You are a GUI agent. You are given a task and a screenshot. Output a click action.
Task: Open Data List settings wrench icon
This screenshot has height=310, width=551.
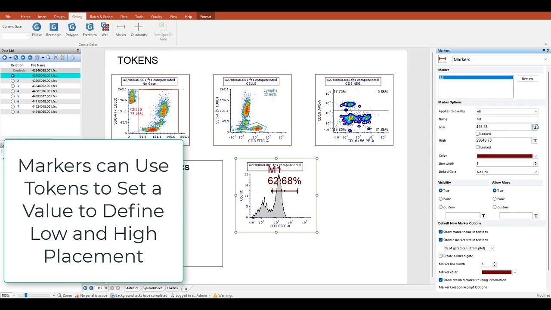click(x=16, y=58)
